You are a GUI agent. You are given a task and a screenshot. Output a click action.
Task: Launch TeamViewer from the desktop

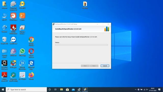[13, 41]
